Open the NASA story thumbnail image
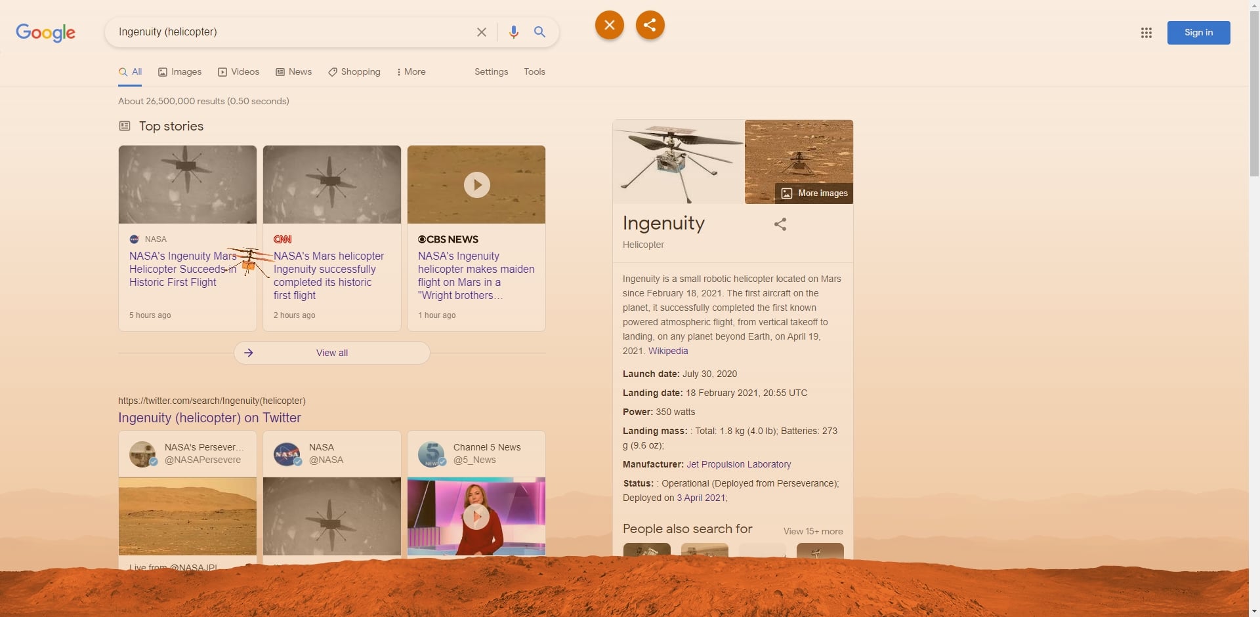 188,184
